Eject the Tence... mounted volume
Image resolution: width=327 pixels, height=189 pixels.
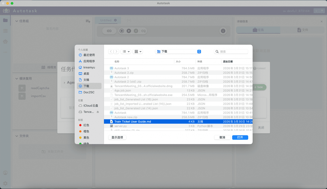98,112
